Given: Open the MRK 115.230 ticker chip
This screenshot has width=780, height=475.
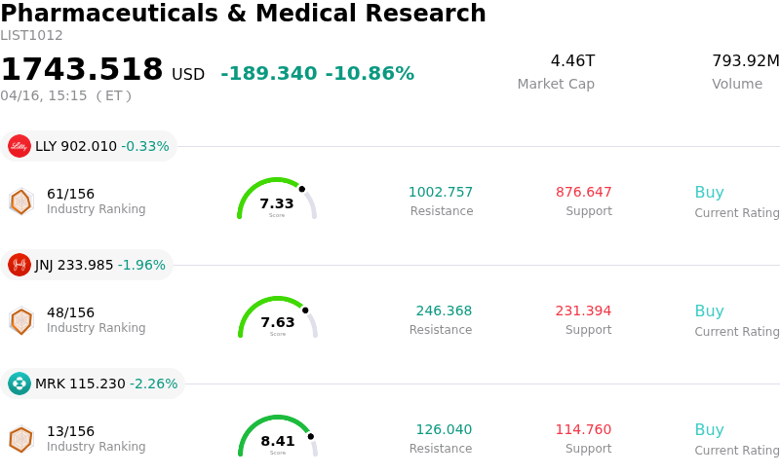Looking at the screenshot, I should click(93, 384).
